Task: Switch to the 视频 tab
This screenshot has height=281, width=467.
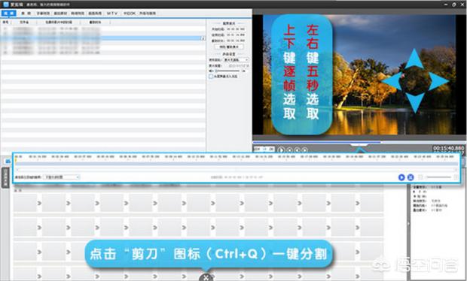Action: tap(8, 13)
